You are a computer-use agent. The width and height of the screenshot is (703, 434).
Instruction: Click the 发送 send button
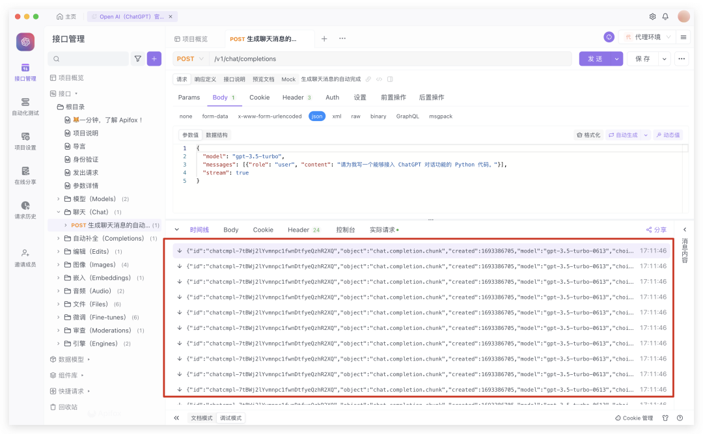[594, 59]
